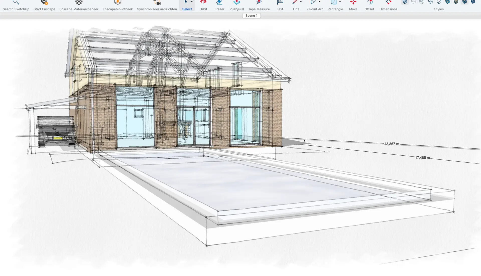Open the Line tool dropdown arrow
This screenshot has width=481, height=276.
click(301, 2)
